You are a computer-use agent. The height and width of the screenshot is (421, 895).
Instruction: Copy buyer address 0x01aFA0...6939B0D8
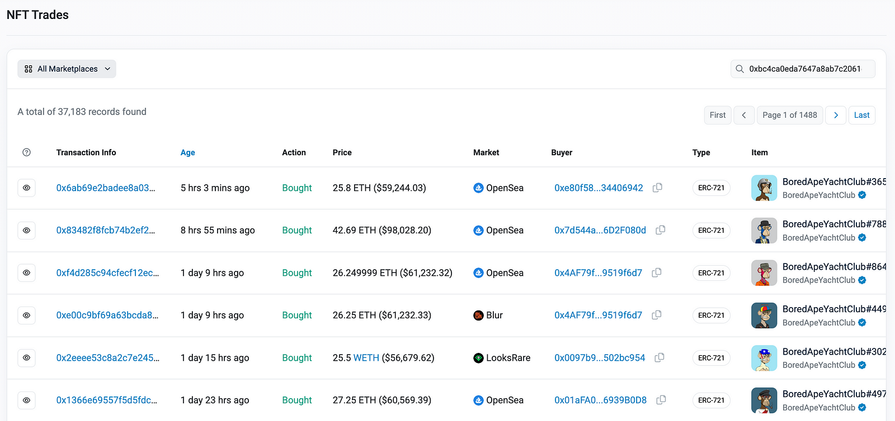[x=661, y=400]
